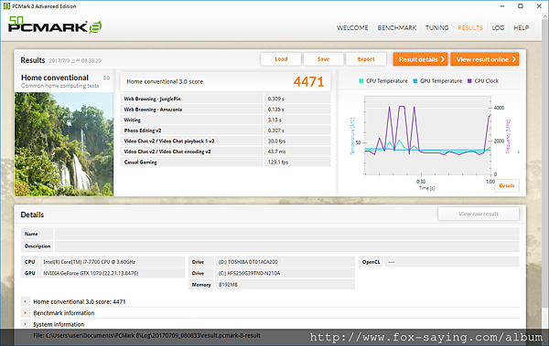Expand Home conventional 3.0 score section
Screen dimensions: 549x346
tap(26, 301)
